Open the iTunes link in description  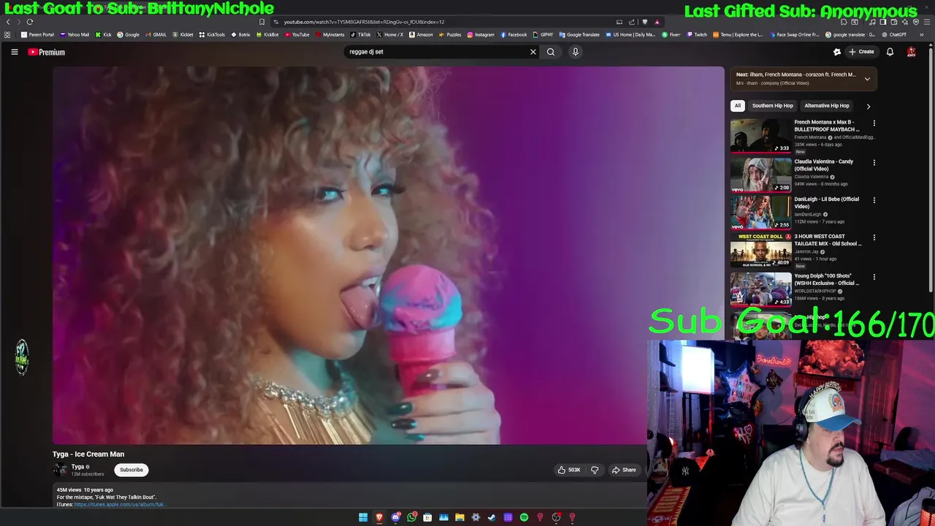pyautogui.click(x=119, y=505)
